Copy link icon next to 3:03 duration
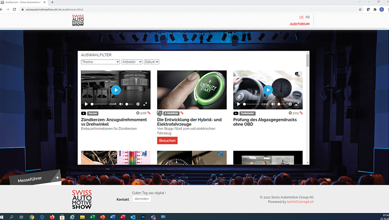This screenshot has width=389, height=220. tap(301, 113)
